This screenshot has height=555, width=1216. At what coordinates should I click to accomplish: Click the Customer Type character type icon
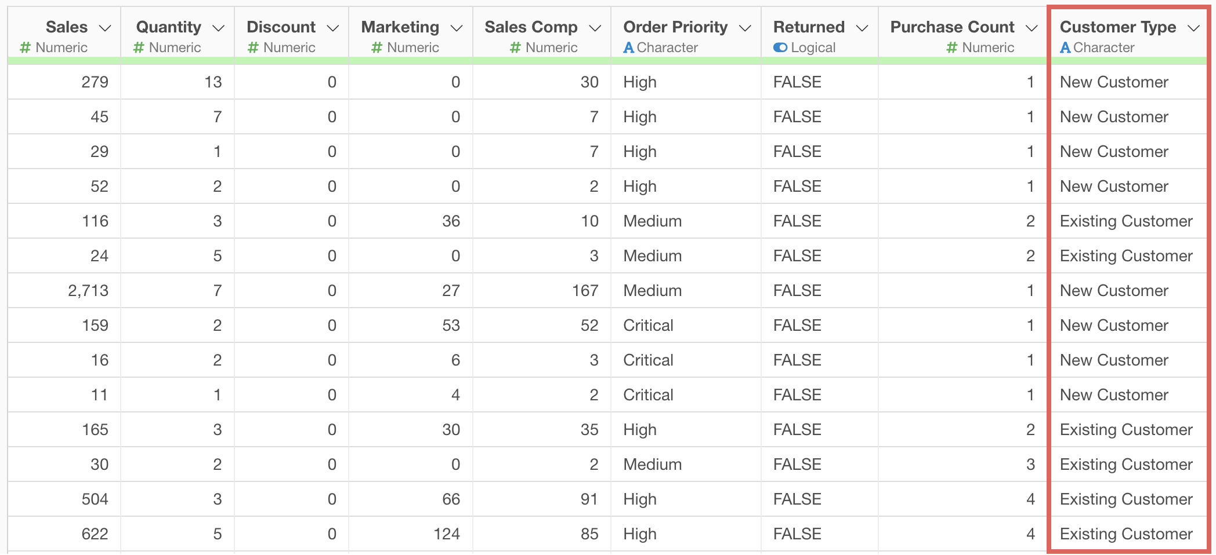[1065, 48]
